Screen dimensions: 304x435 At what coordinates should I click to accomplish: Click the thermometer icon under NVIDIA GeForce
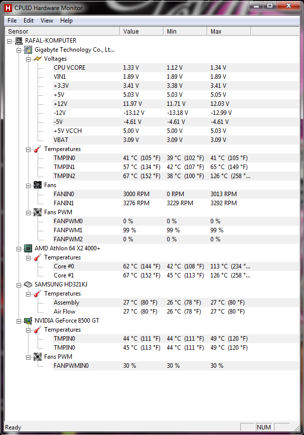(38, 330)
